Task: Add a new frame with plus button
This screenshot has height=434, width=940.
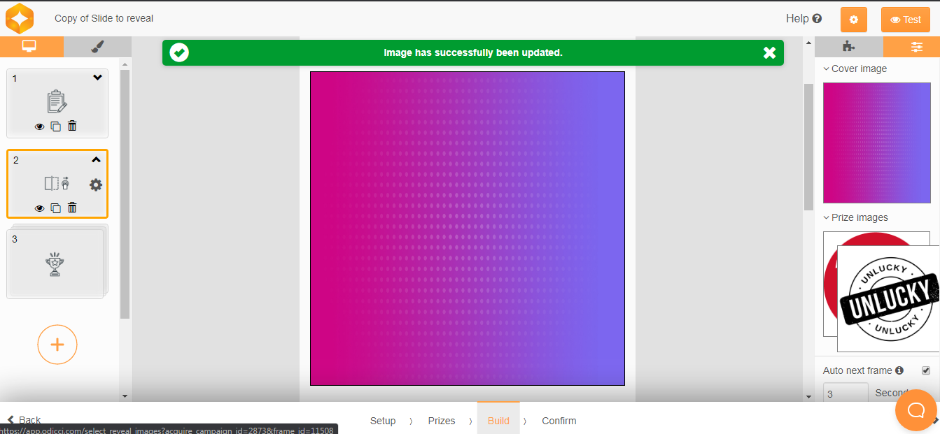Action: (57, 345)
